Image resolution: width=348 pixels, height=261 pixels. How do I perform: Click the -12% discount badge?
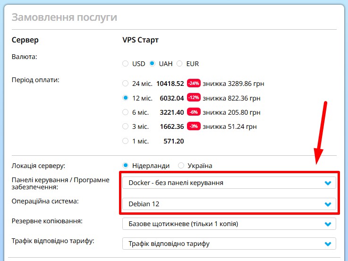[194, 98]
